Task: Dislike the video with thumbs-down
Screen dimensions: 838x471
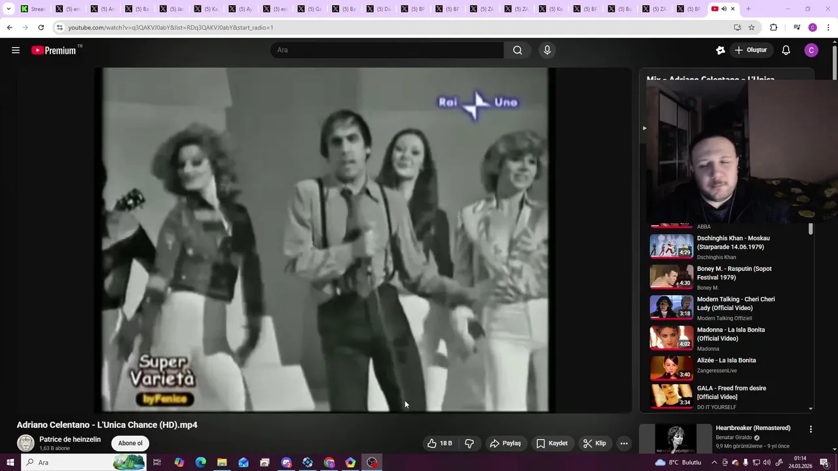Action: [469, 444]
